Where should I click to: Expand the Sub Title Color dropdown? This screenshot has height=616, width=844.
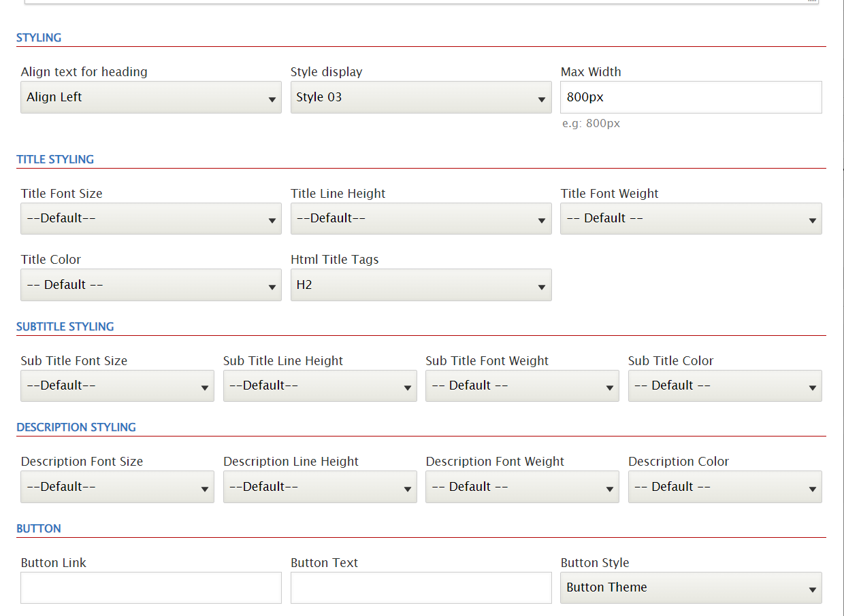coord(724,386)
